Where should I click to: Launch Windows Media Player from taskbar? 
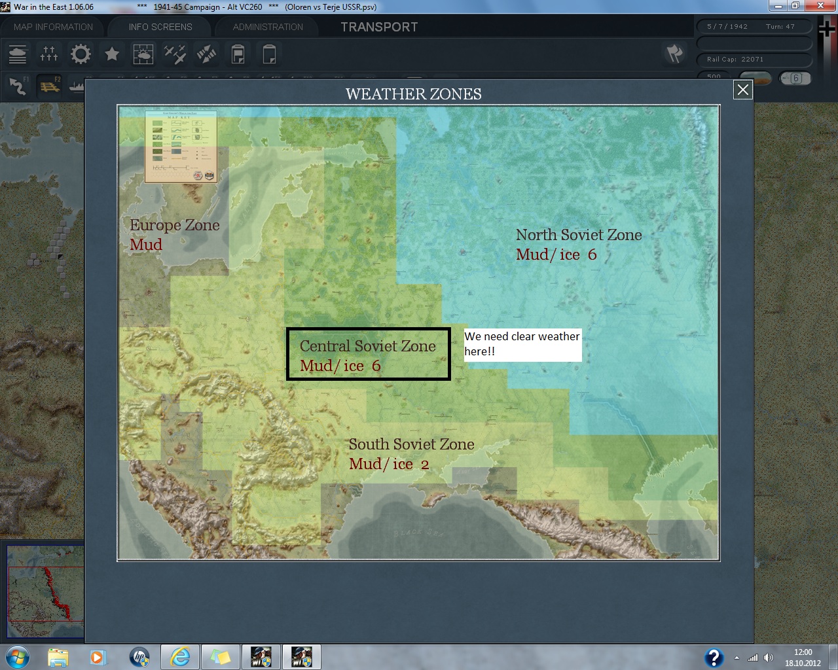tap(98, 656)
